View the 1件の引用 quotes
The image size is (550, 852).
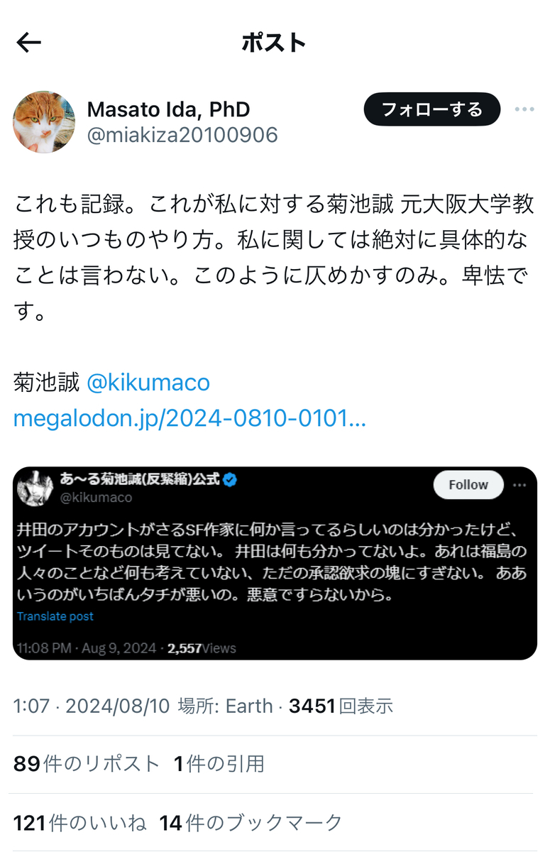point(219,764)
